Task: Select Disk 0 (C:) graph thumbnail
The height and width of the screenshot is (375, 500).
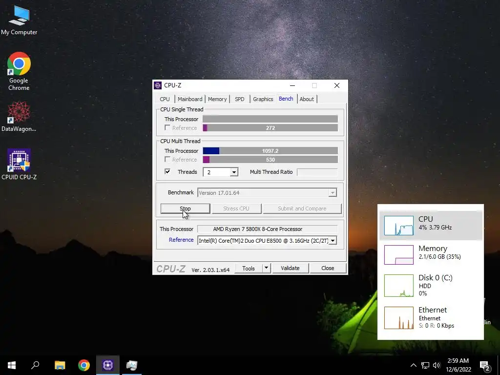Action: [x=398, y=286]
